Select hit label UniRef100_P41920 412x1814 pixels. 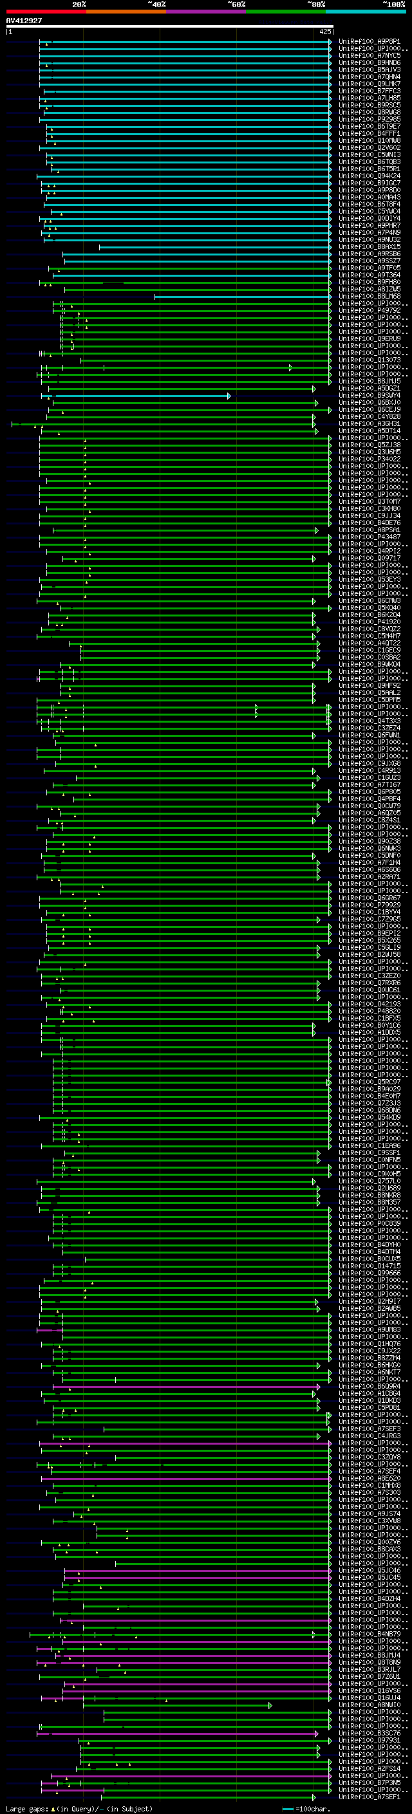[370, 622]
